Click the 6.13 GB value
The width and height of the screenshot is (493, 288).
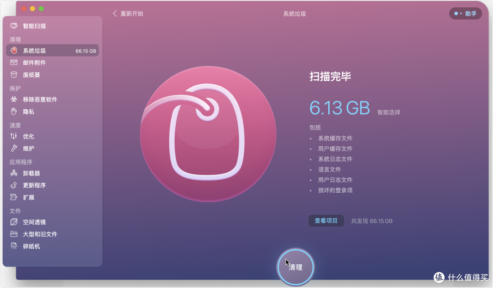tap(340, 108)
